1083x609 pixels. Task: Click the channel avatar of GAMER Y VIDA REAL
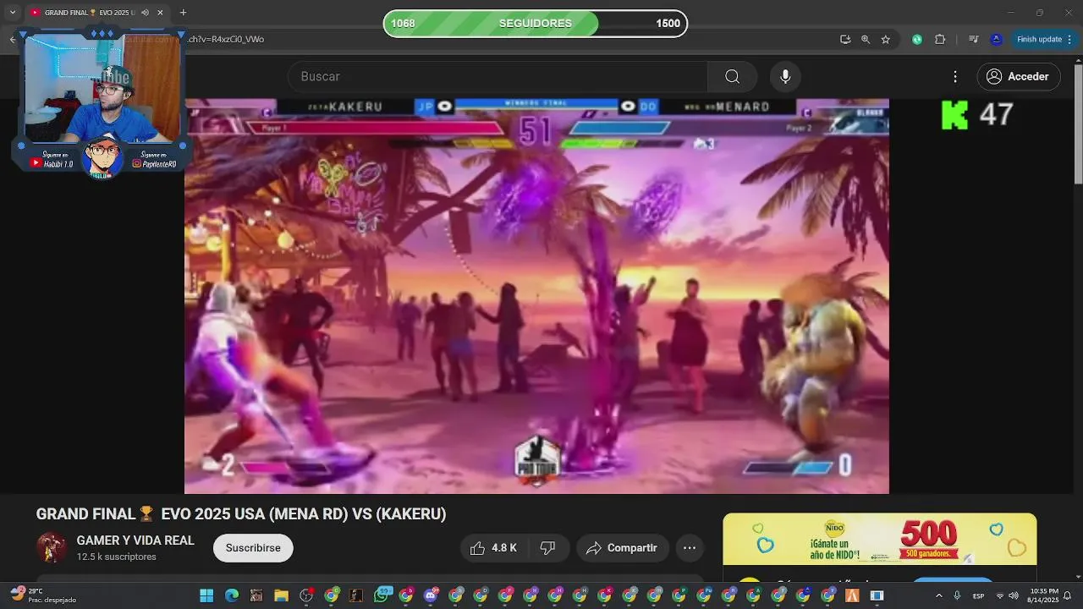[52, 548]
